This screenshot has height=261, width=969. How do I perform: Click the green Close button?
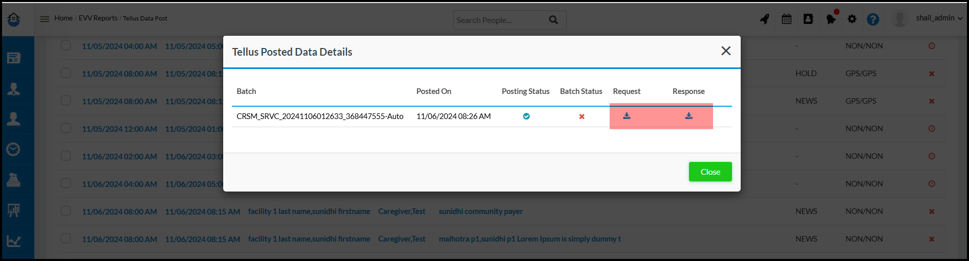click(x=710, y=172)
